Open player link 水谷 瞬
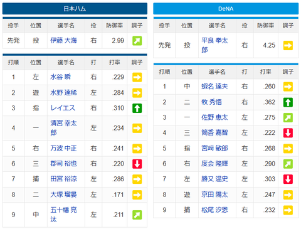Screen dimensions: 301x229 (x=60, y=77)
